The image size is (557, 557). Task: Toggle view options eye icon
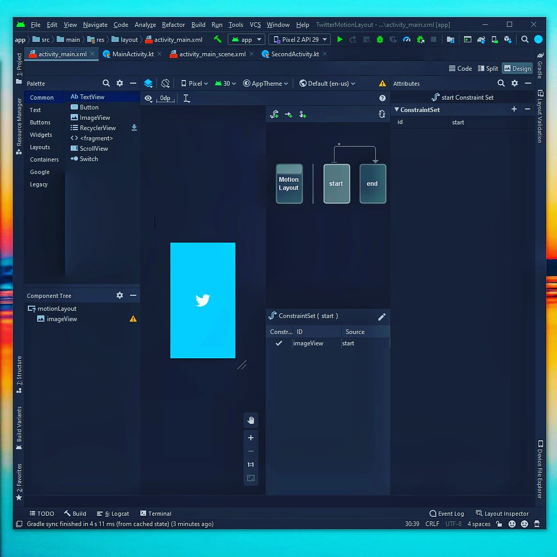point(148,99)
